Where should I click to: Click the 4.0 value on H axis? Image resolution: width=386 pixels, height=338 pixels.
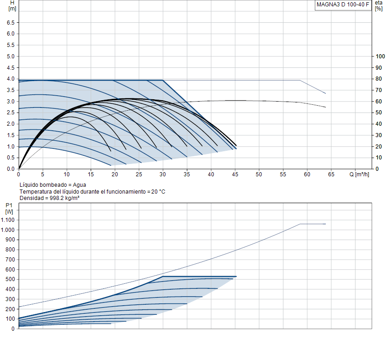(x=10, y=79)
